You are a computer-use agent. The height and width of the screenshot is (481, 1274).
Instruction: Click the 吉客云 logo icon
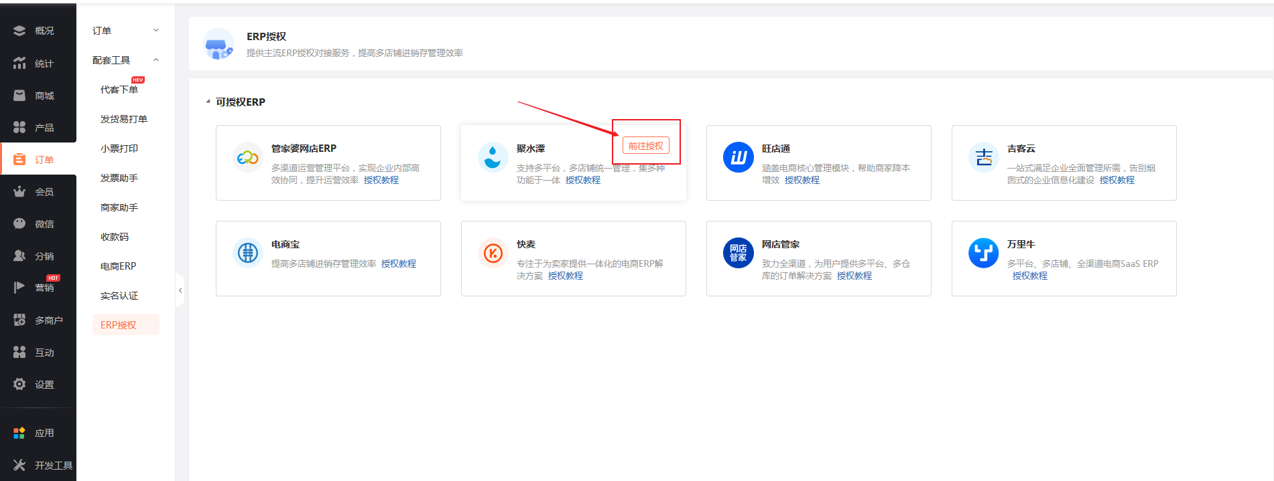click(984, 158)
